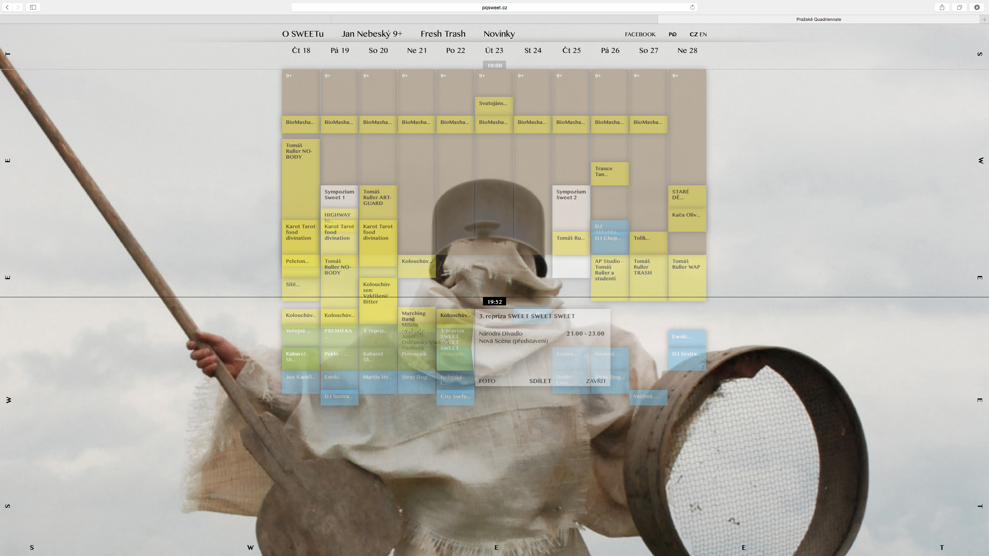Image resolution: width=989 pixels, height=556 pixels.
Task: Switch language to CZ
Action: coord(693,34)
